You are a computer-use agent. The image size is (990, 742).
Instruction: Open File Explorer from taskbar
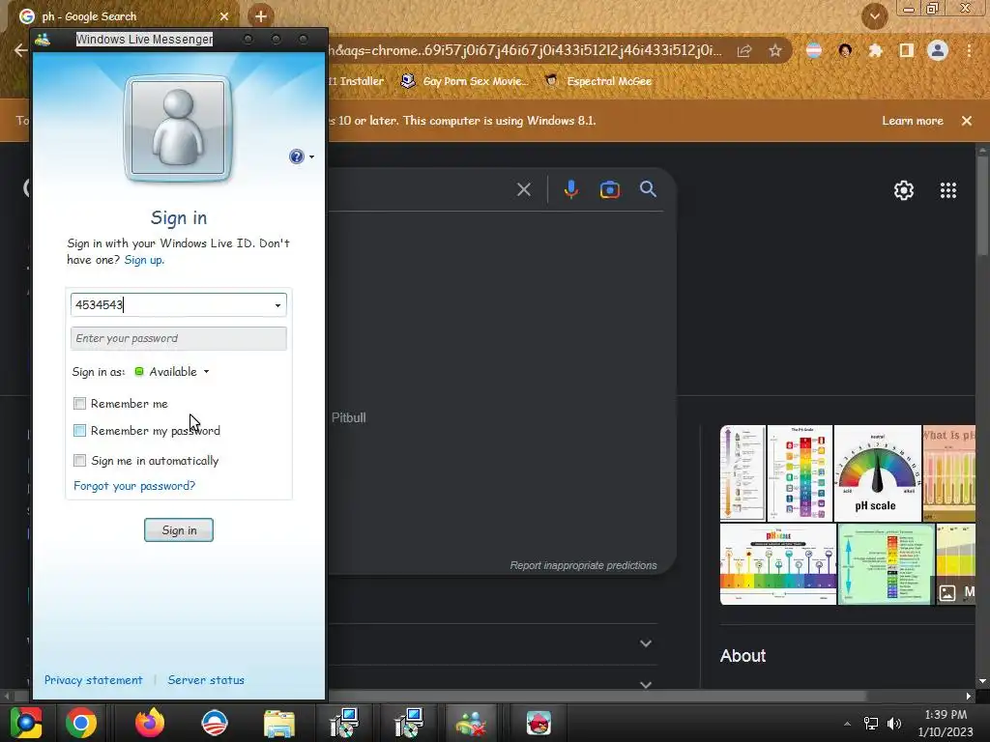(279, 723)
